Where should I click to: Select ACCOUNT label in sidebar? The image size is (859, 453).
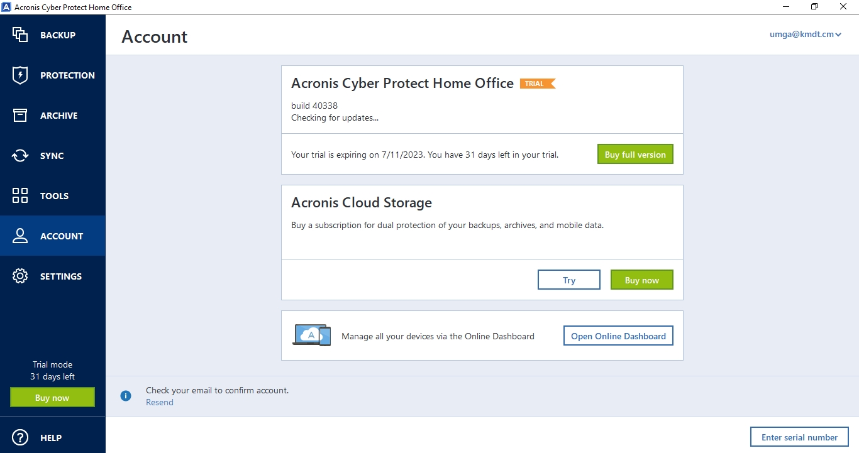click(62, 236)
